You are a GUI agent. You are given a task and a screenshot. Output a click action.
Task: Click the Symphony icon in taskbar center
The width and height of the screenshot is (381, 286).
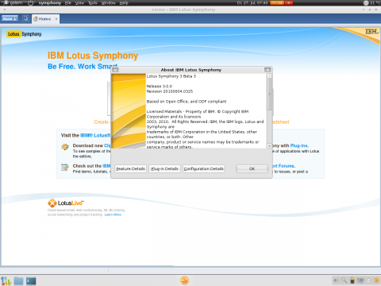(x=184, y=280)
